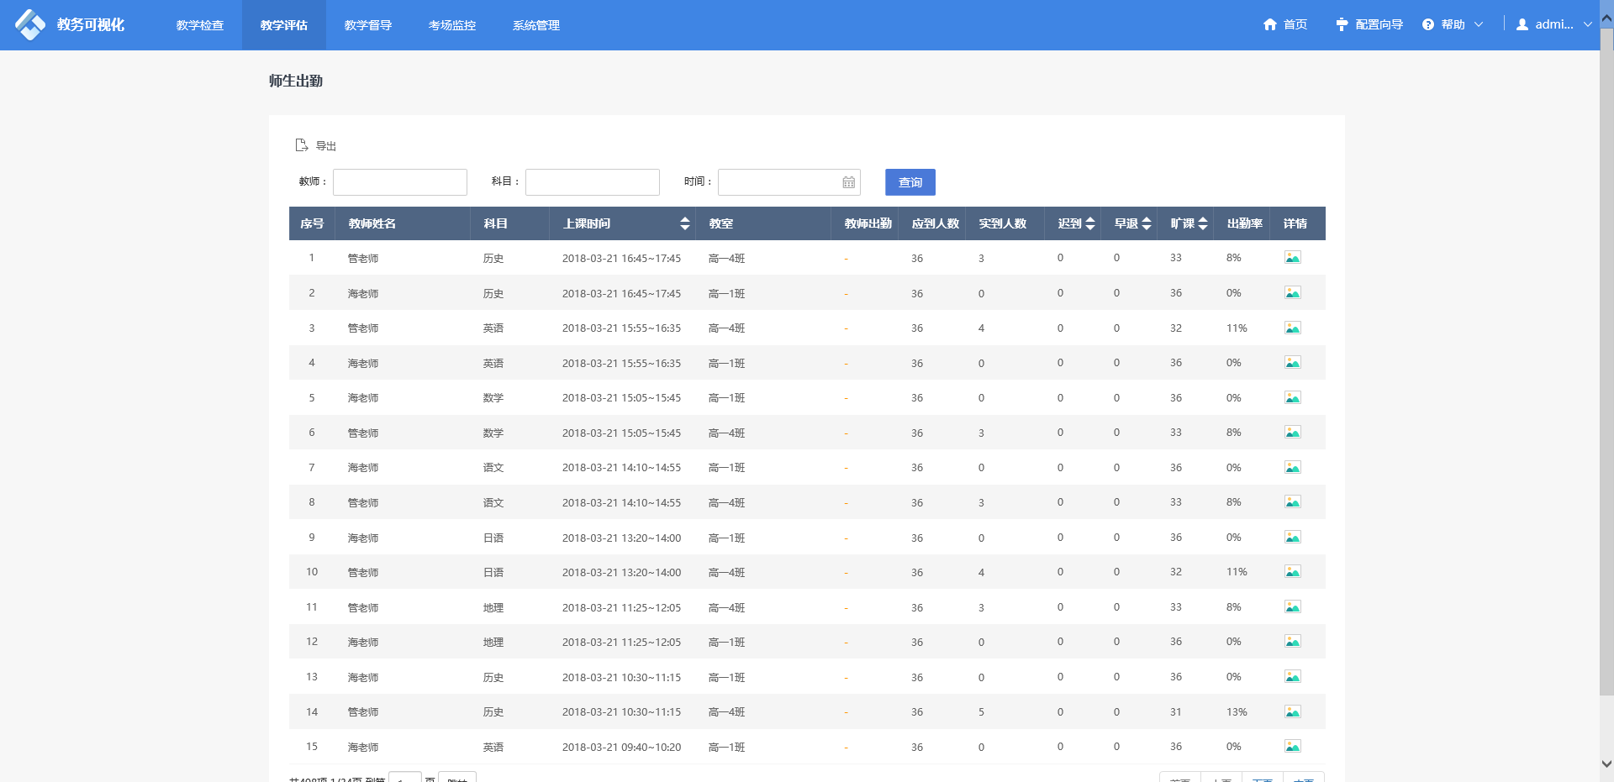View detail image icon for row 2
The image size is (1614, 782).
(1293, 293)
